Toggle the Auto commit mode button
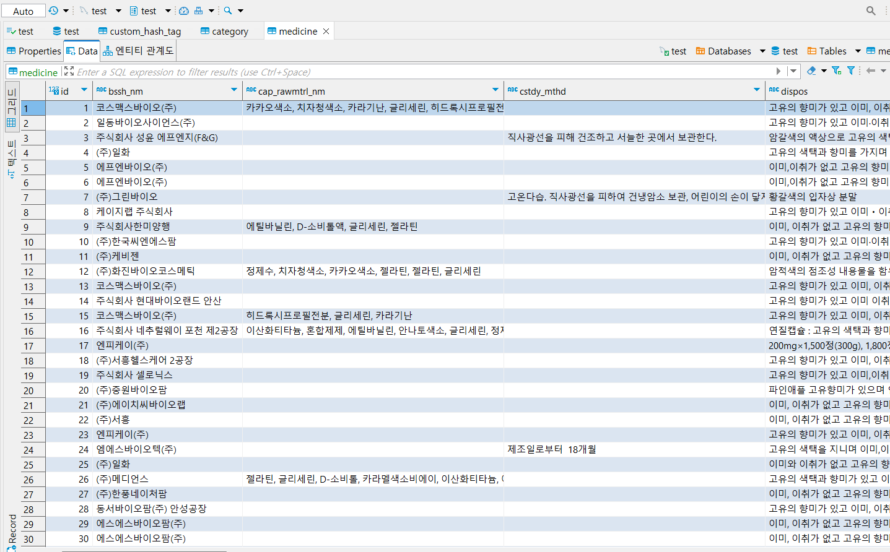Screen dimensions: 890x552 pos(24,11)
